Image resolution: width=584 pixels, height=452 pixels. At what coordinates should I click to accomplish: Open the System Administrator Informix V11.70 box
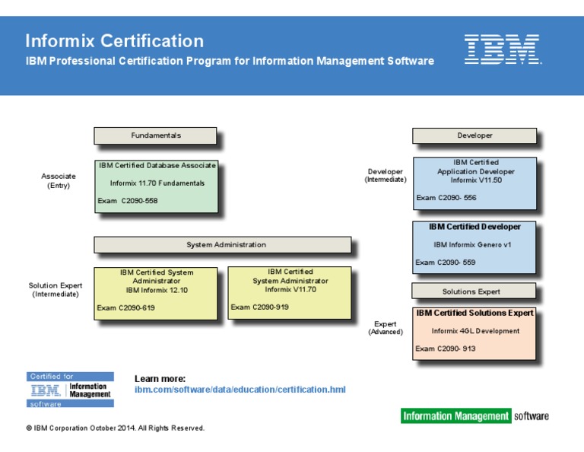click(x=290, y=292)
